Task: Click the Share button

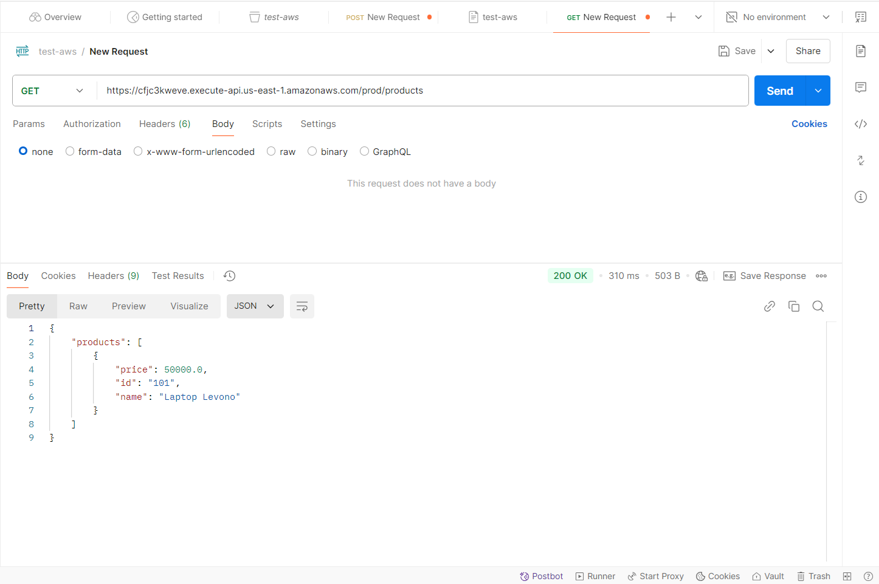Action: (x=808, y=51)
